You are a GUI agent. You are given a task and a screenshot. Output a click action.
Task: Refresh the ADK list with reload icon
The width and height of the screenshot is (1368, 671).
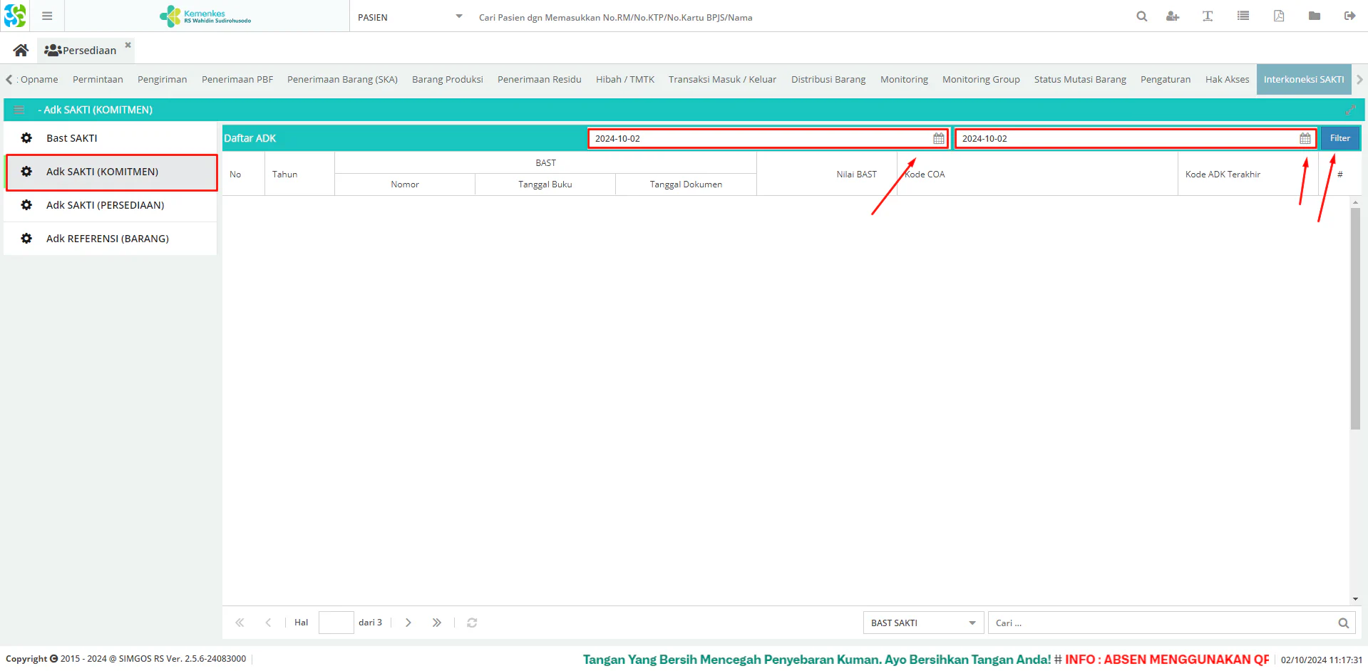[472, 623]
